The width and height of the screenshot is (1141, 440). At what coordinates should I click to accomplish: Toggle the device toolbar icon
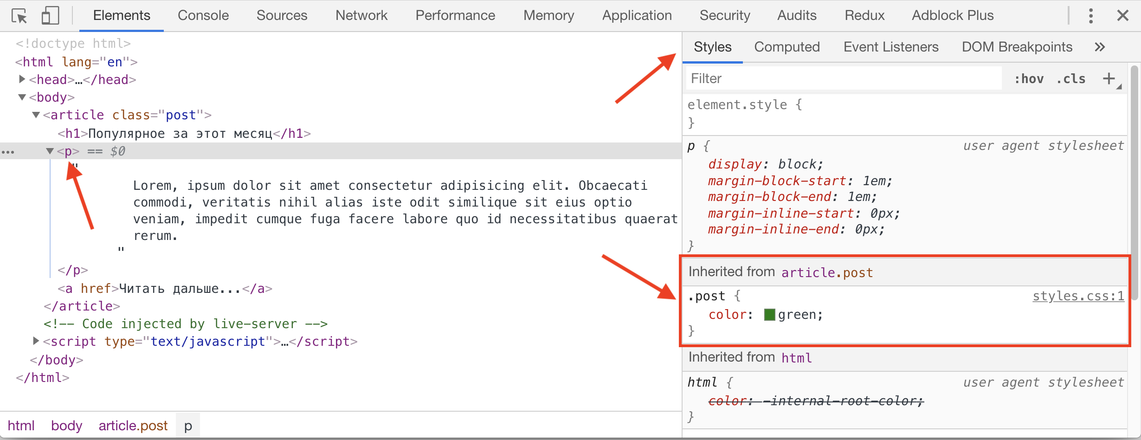click(50, 16)
